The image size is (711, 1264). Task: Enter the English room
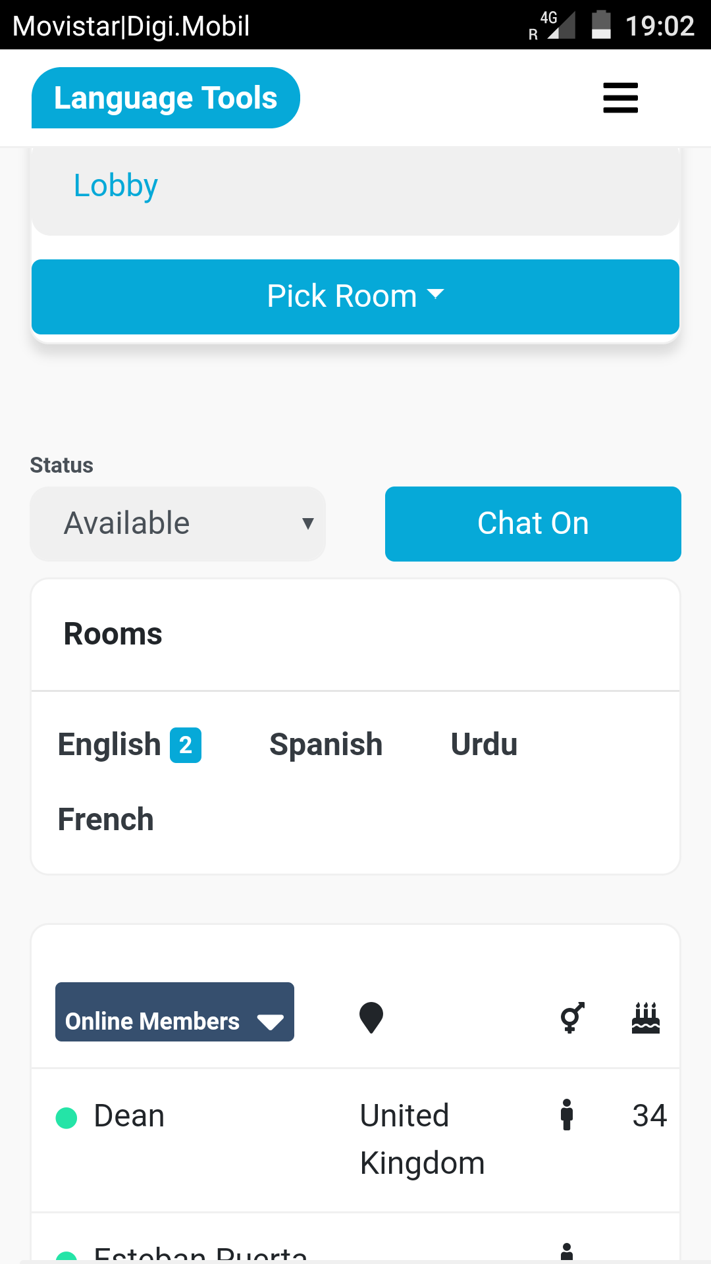[x=109, y=745]
